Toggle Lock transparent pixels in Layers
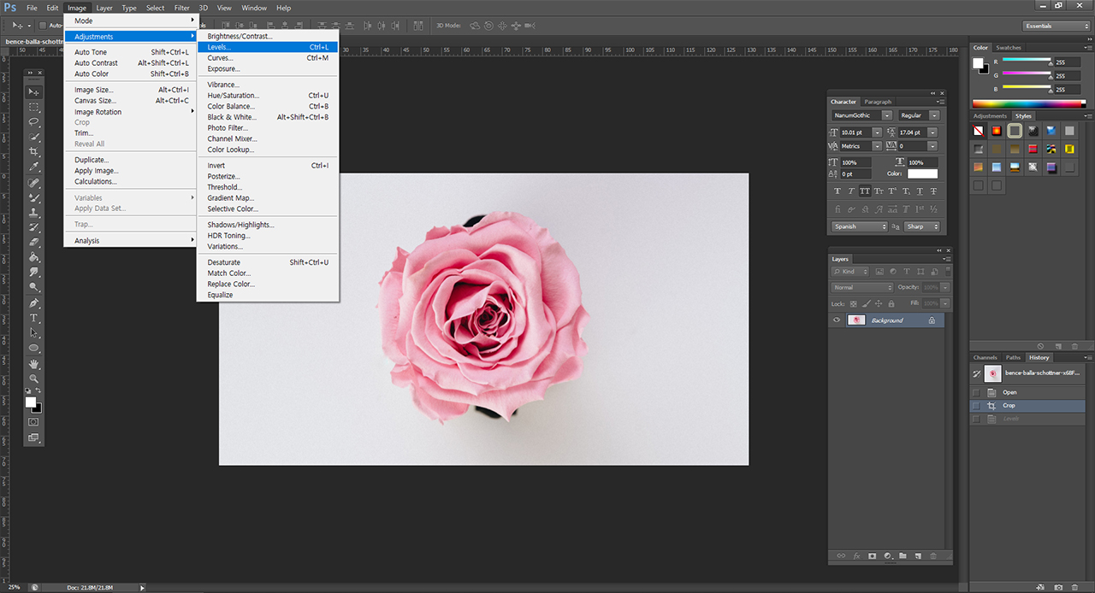1095x593 pixels. click(854, 303)
